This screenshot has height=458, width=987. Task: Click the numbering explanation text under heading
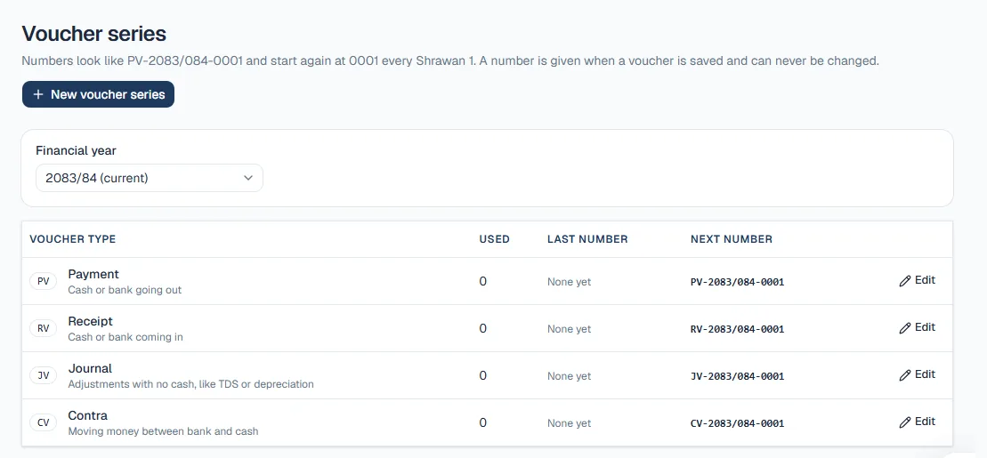(450, 61)
